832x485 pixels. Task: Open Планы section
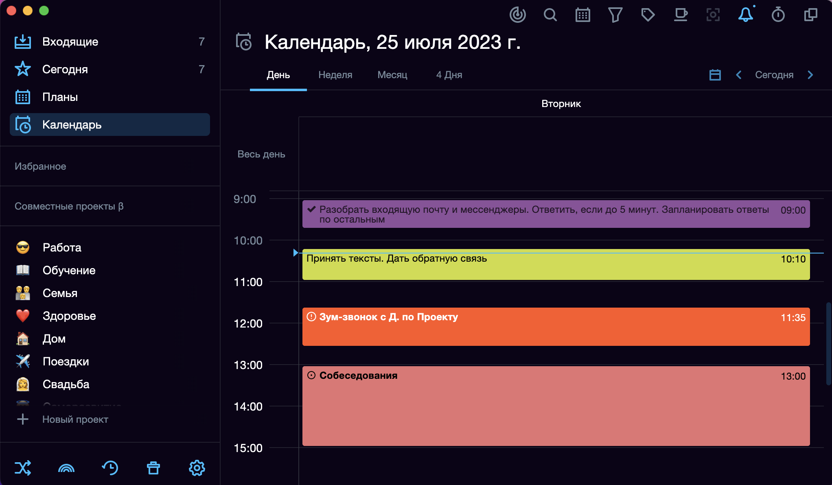[x=110, y=97]
